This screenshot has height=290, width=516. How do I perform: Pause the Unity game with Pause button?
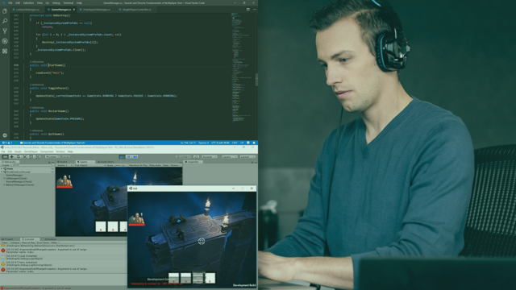(129, 157)
